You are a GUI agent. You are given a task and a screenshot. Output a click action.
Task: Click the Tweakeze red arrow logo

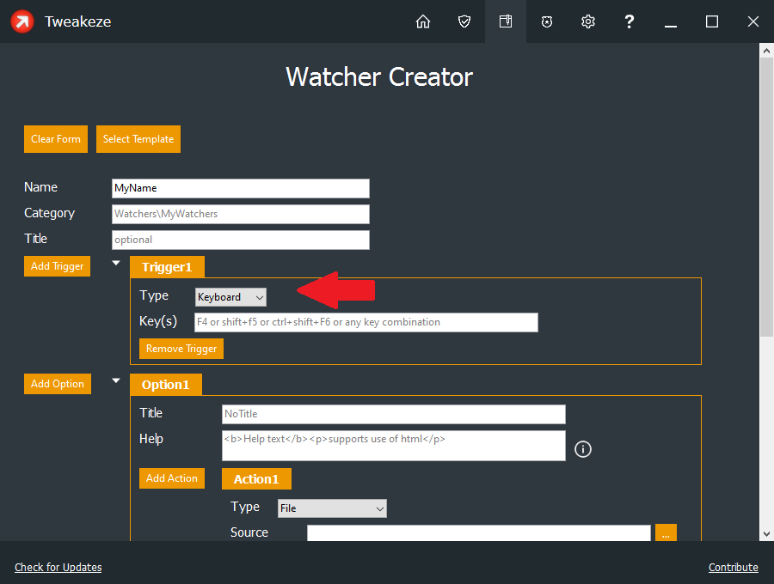click(22, 21)
